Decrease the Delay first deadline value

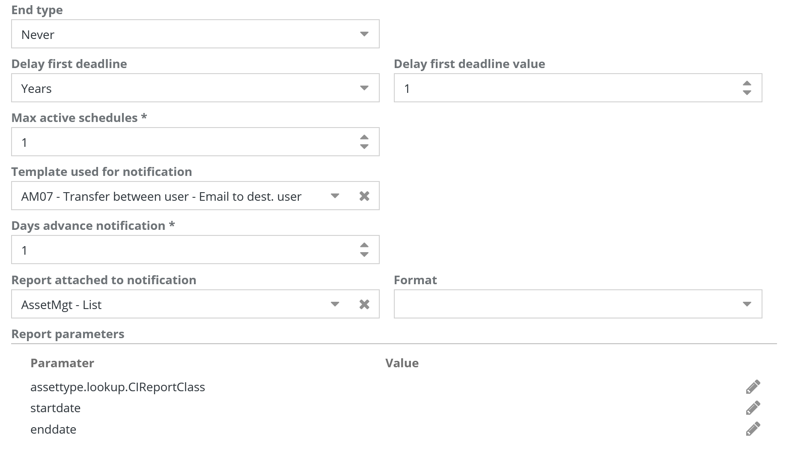tap(747, 93)
